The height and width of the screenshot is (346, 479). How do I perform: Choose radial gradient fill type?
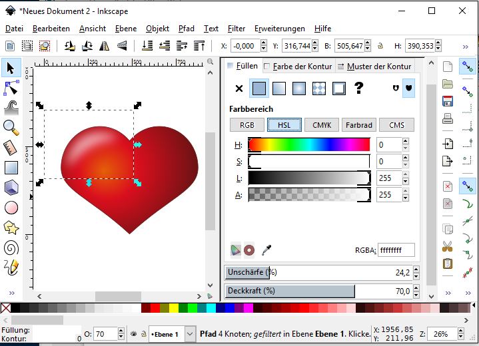(299, 88)
